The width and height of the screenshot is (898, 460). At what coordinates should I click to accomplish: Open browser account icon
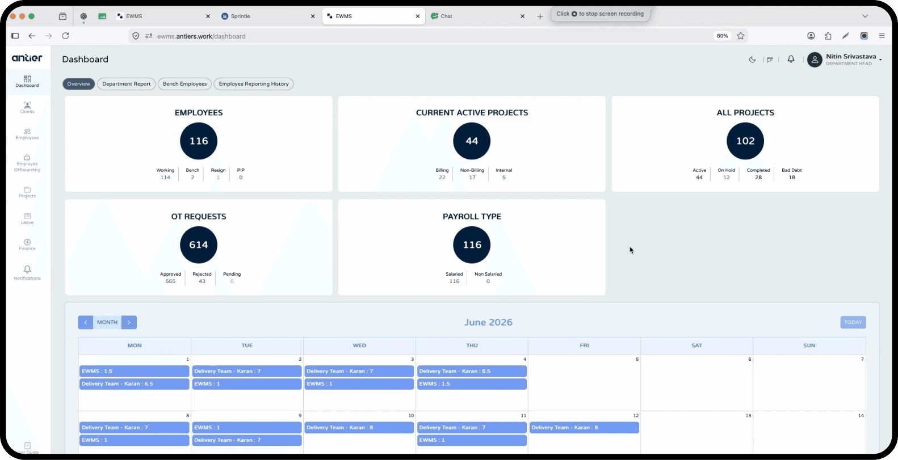[x=811, y=36]
